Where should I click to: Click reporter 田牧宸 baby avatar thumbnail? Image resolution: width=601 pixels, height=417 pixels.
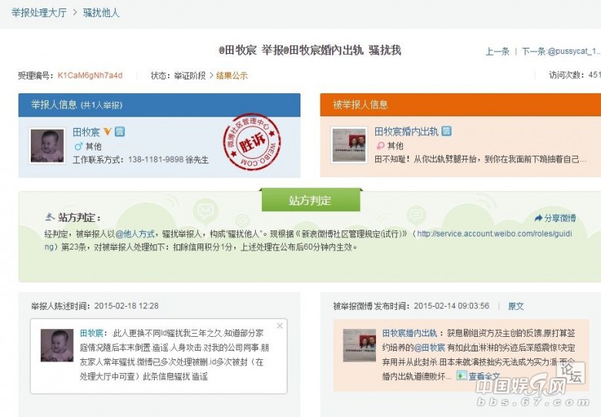[47, 145]
